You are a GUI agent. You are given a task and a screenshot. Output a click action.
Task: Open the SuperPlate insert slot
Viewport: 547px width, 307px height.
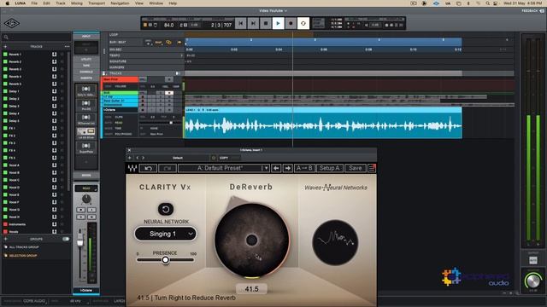tap(86, 148)
